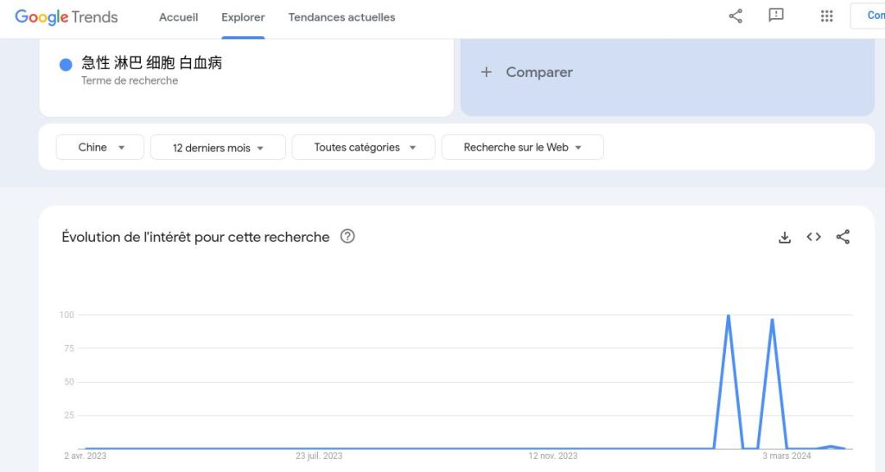Download the chart data as CSV
This screenshot has height=472, width=885.
pos(785,237)
